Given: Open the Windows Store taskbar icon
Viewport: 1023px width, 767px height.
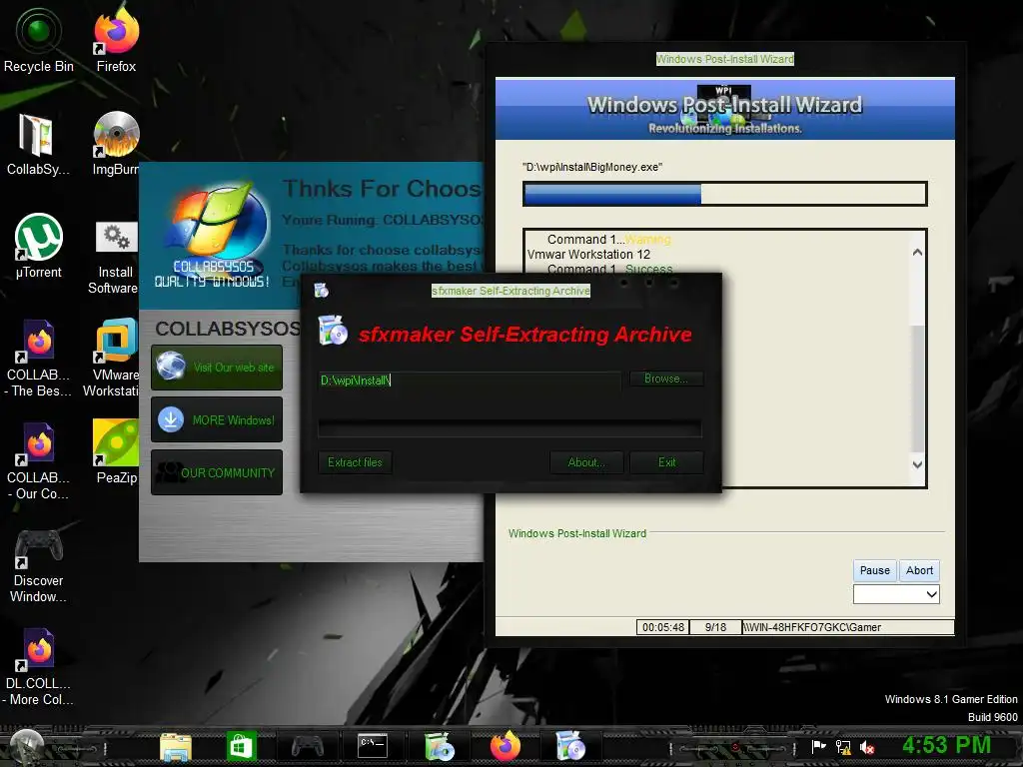Looking at the screenshot, I should click(241, 746).
